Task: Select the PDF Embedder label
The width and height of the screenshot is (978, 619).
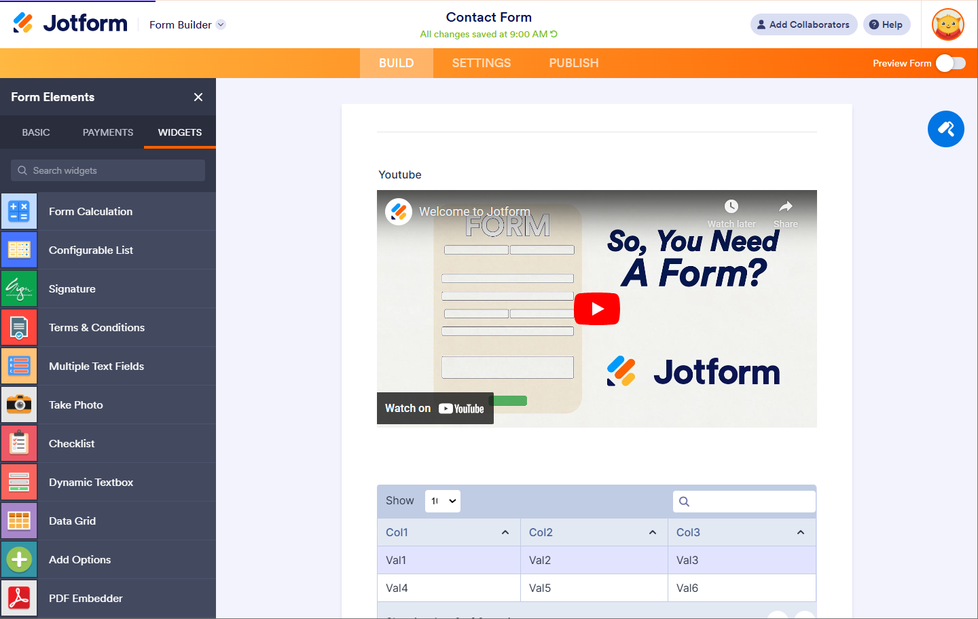Action: point(86,598)
